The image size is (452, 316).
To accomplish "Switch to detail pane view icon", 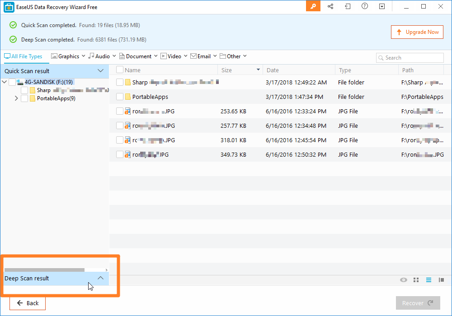I will [441, 280].
